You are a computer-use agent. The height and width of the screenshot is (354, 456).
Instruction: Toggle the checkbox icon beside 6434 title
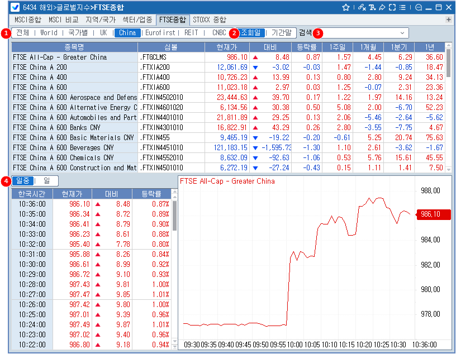click(15, 8)
